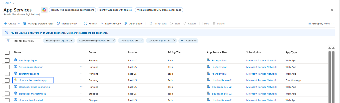Click Identify web apps with failures suggestion

[x=115, y=10]
